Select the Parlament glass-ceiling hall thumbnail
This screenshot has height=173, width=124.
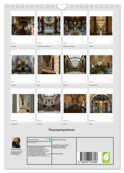click(x=75, y=65)
